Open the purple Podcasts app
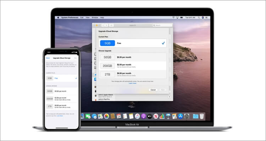The height and width of the screenshot is (141, 266). pos(144,116)
